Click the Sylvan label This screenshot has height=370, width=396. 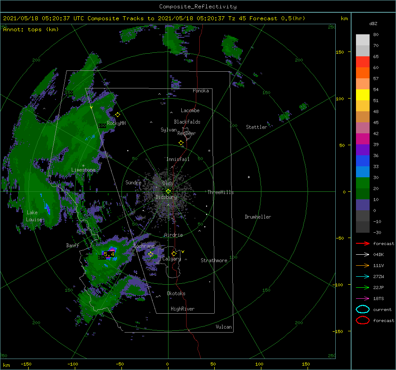(x=169, y=130)
